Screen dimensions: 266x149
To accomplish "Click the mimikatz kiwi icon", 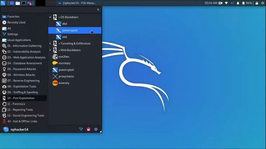I will (55, 63).
